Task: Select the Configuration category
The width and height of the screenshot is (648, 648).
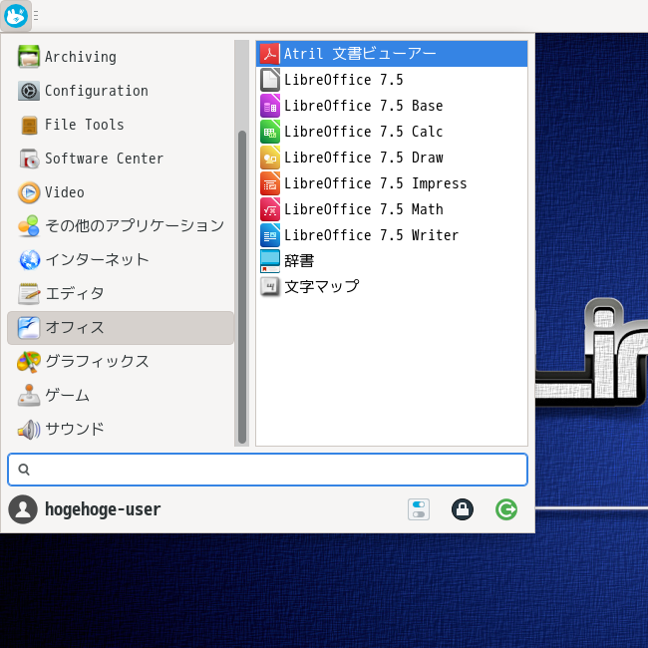Action: (x=121, y=91)
